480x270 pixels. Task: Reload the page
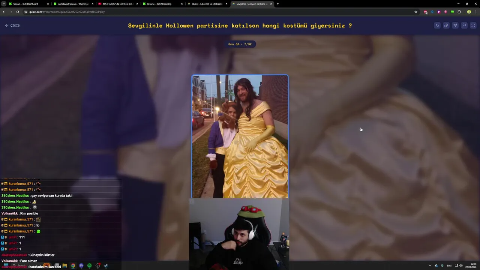click(x=17, y=12)
